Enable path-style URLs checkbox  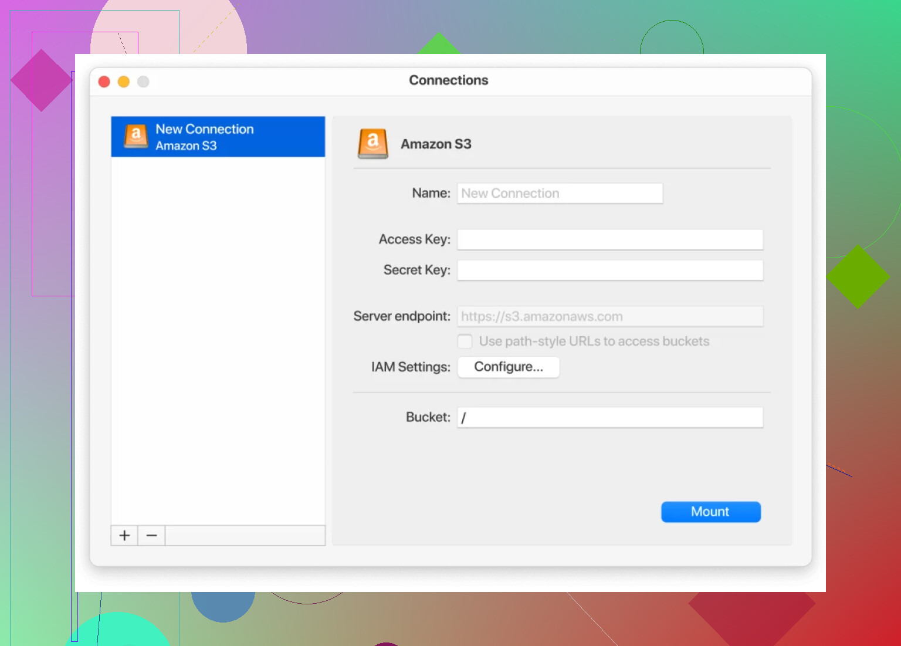pos(465,341)
